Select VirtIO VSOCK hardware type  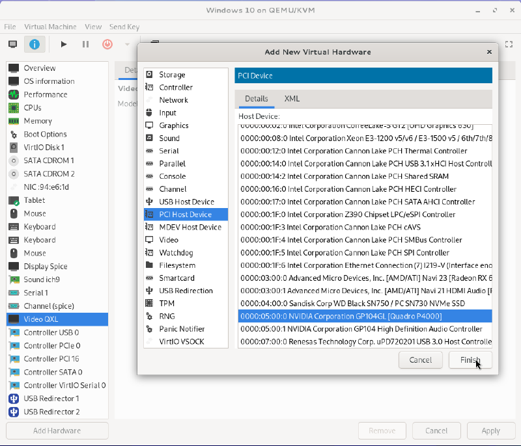(x=186, y=341)
